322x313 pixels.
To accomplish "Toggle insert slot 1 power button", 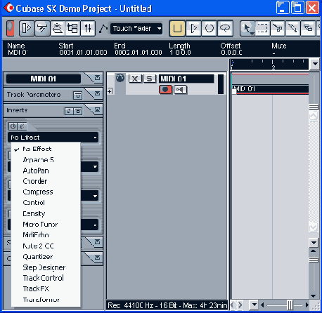I will 13,126.
